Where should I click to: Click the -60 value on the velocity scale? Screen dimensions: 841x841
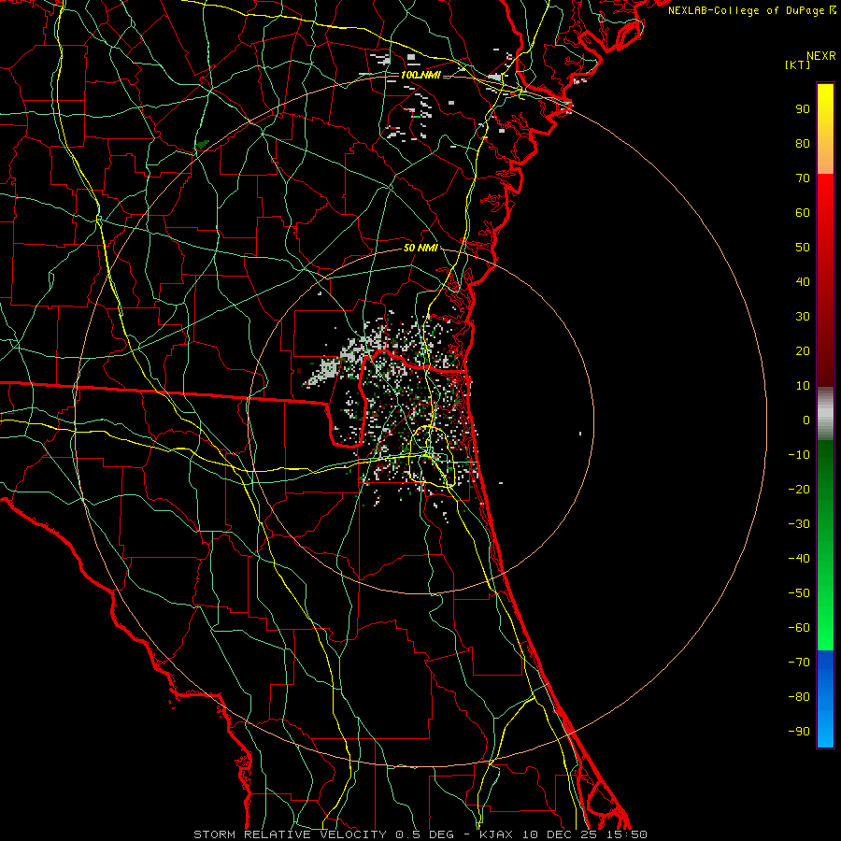click(799, 628)
